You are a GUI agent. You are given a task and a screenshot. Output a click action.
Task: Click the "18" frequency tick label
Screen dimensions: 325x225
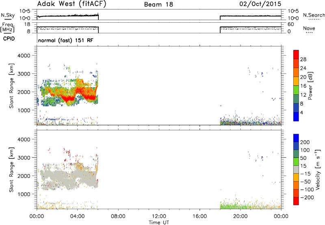27,24
